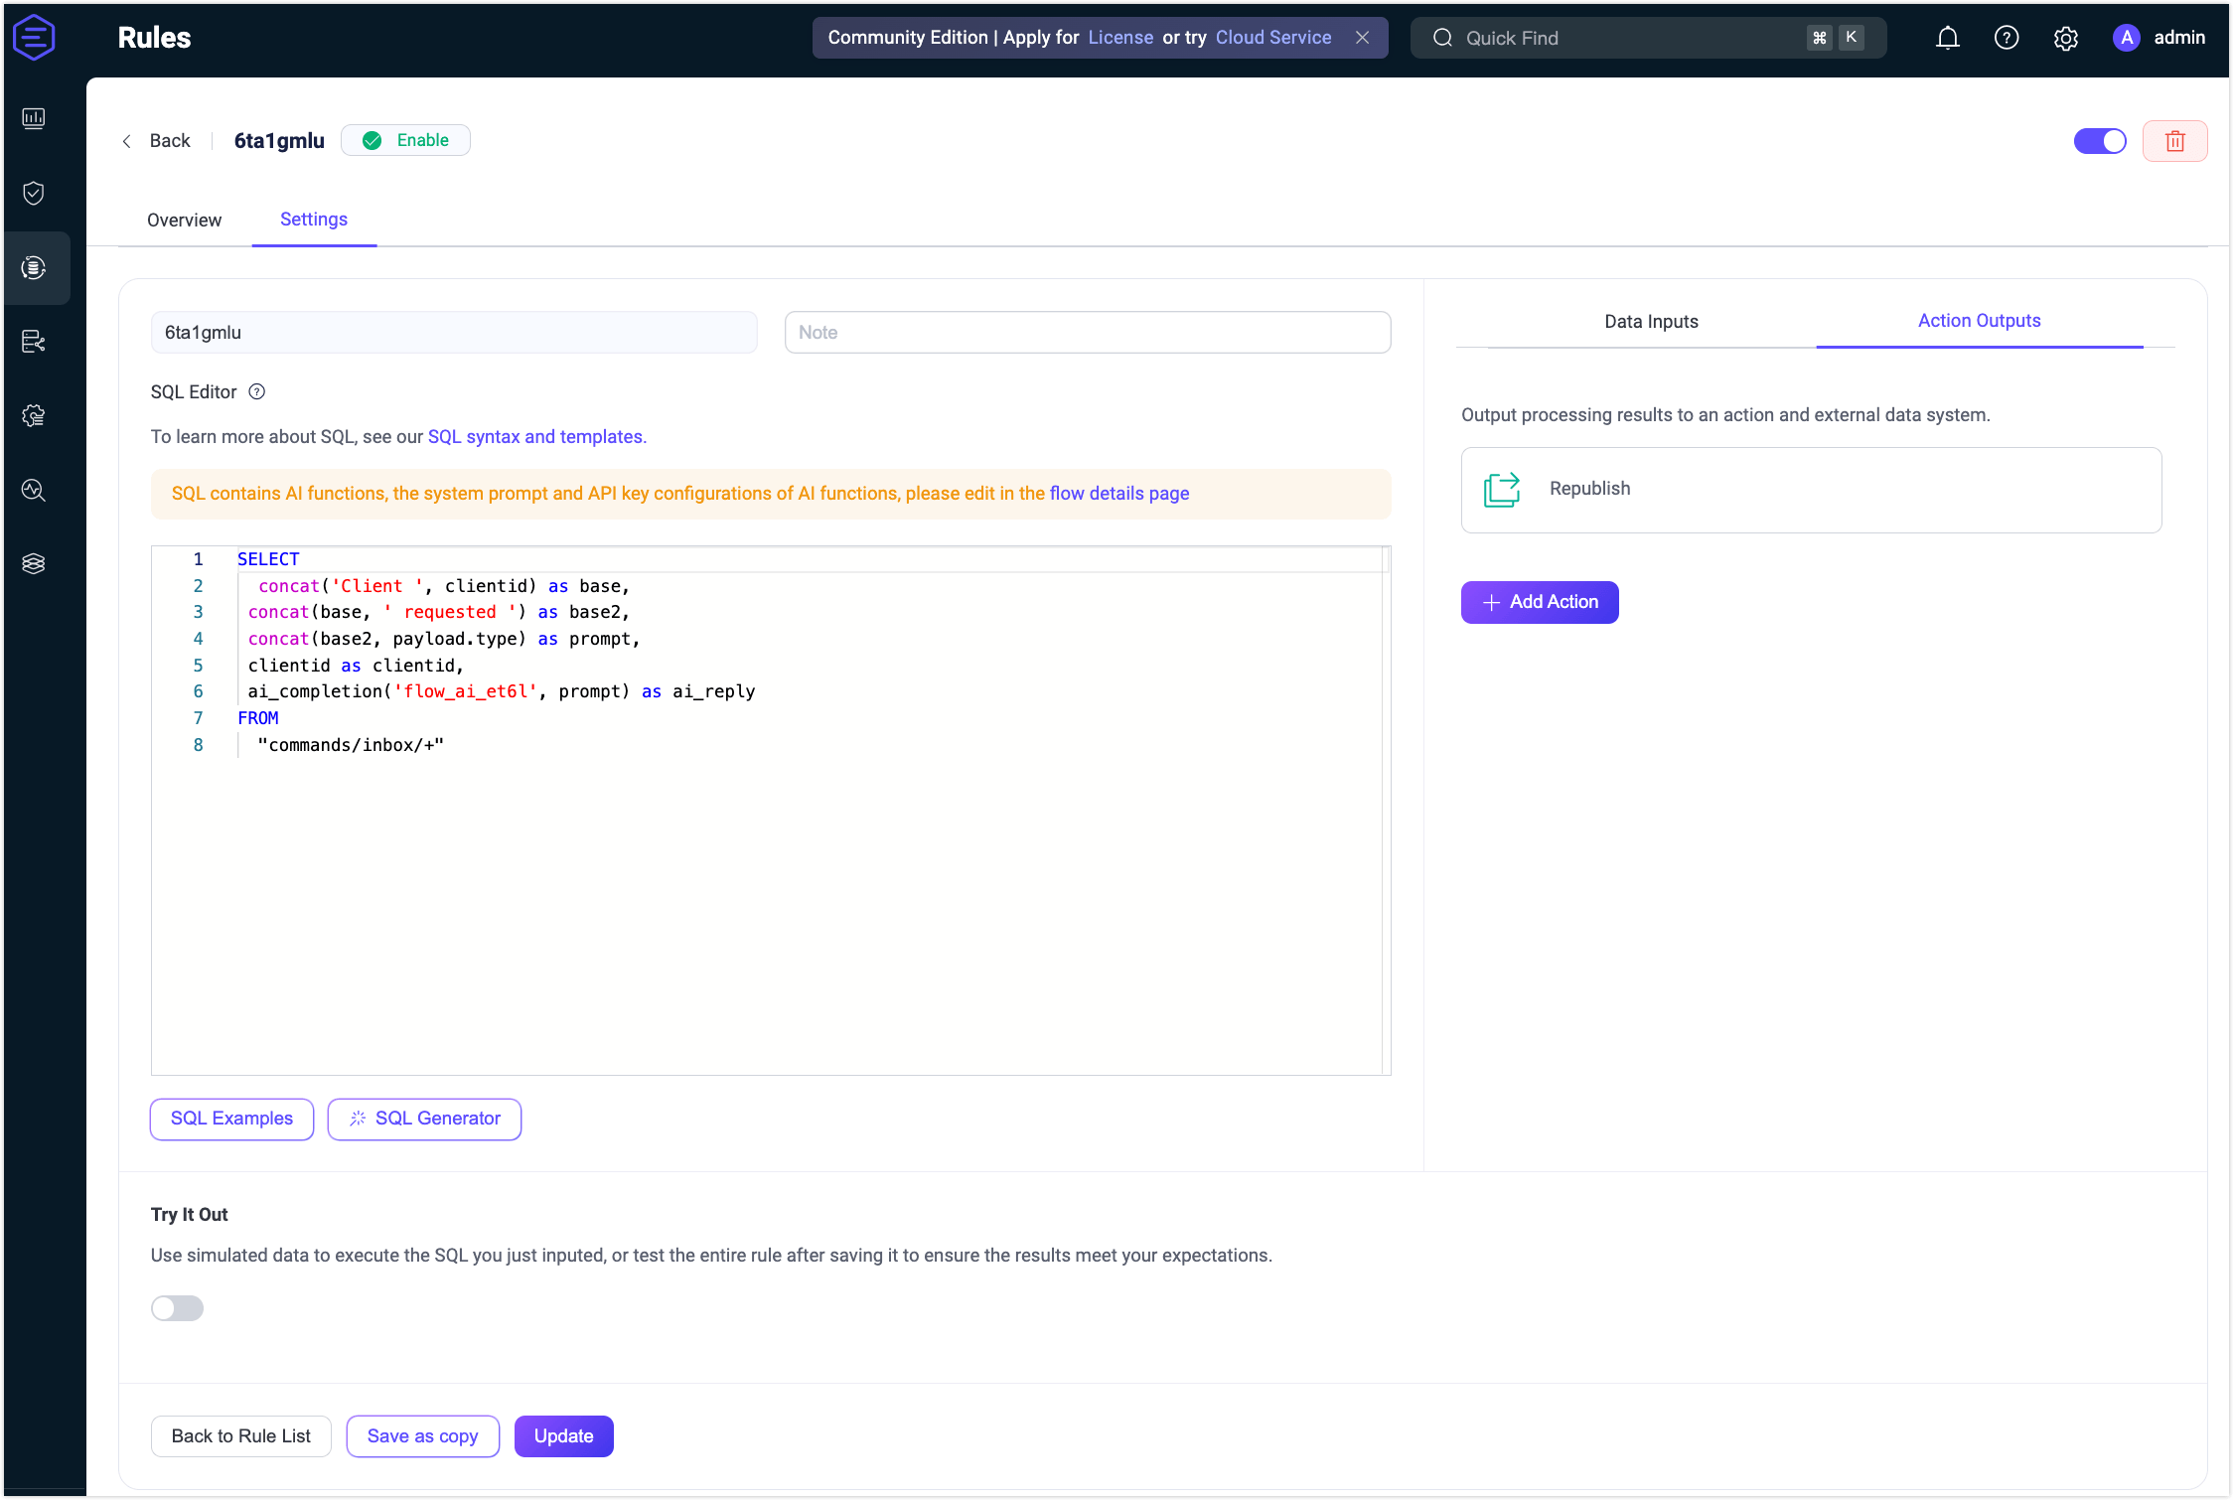The image size is (2233, 1500).
Task: Click the Save as copy button
Action: (x=422, y=1435)
